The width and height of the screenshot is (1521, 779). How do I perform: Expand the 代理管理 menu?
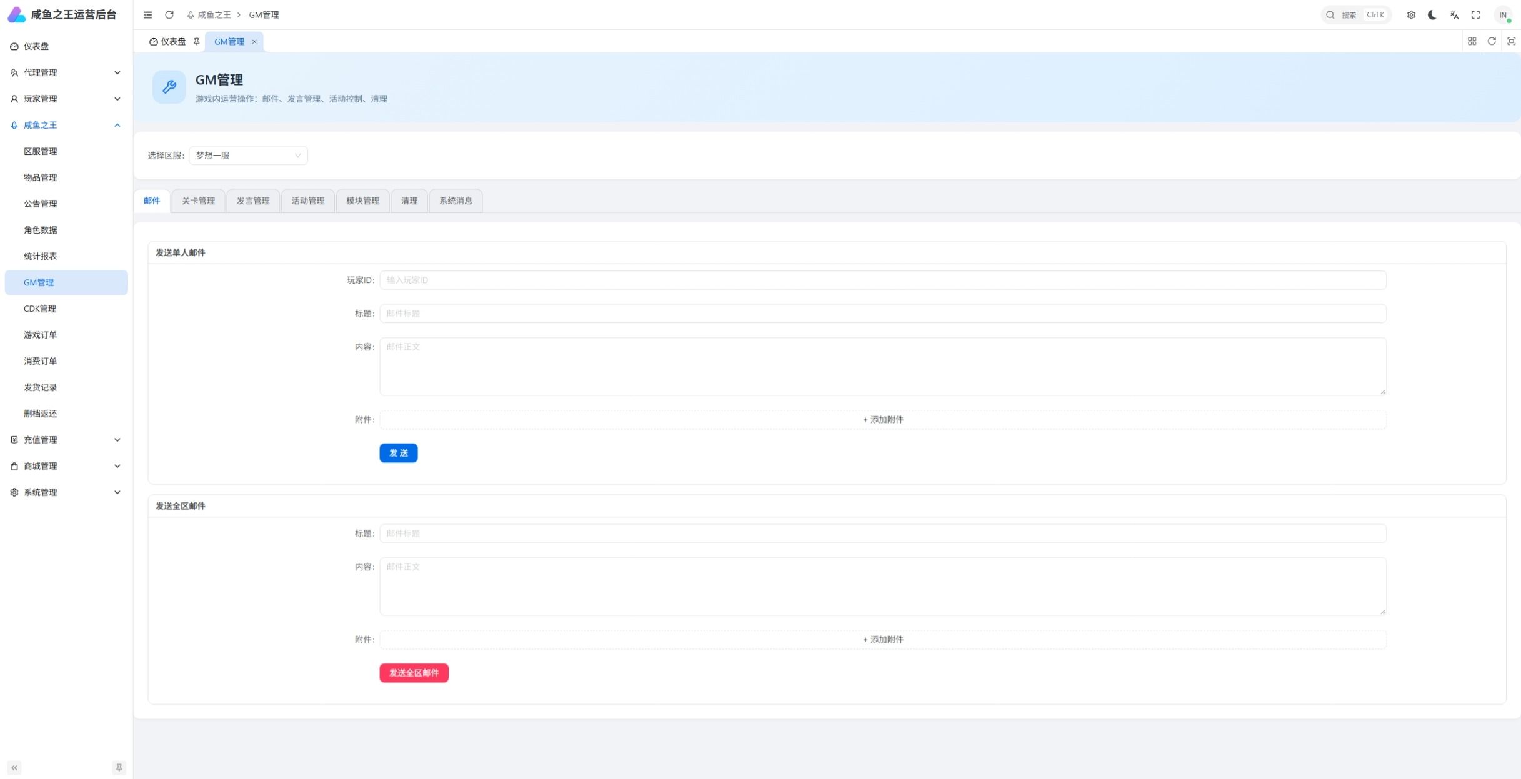coord(66,72)
